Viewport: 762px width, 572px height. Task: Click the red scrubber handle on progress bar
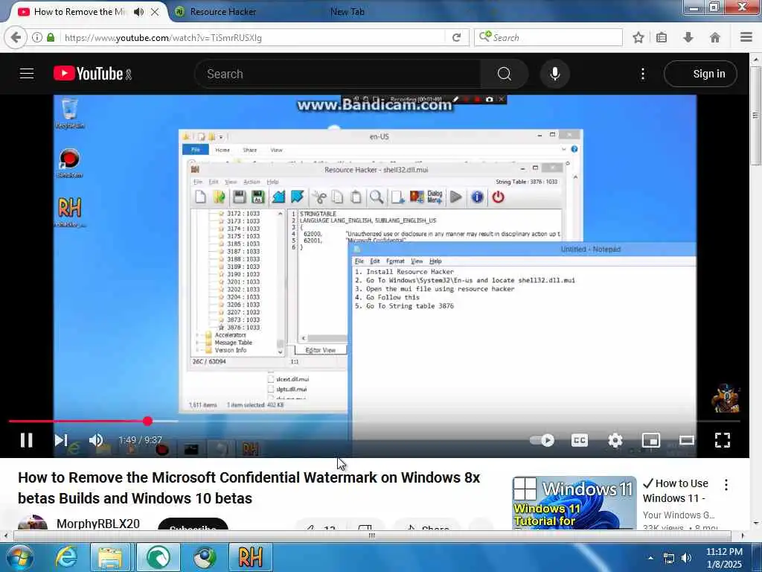point(148,422)
